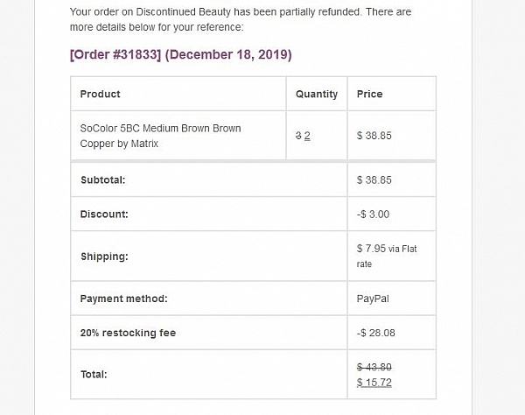Click the restocking fee amount -$ 28.08
This screenshot has width=525, height=415.
point(376,333)
